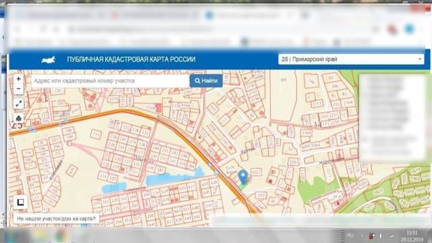
Task: Click the blue round extension icon in browser toolbar
Action: point(409,28)
